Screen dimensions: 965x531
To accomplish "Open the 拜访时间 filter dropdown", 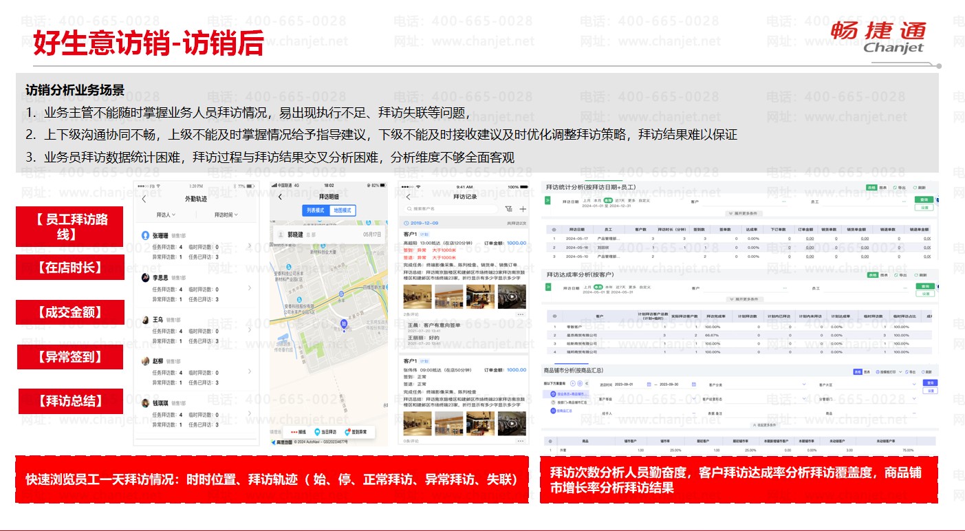I will 226,215.
